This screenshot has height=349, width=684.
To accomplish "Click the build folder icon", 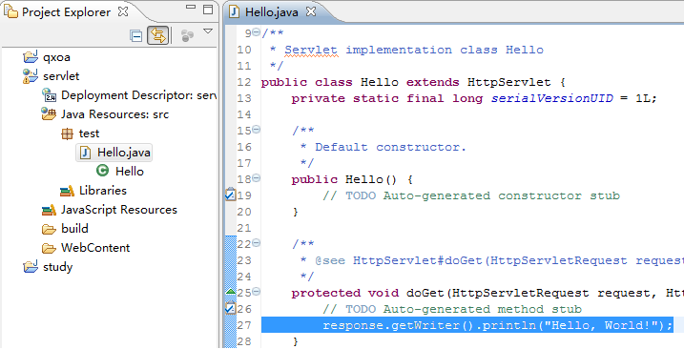I will pyautogui.click(x=49, y=229).
